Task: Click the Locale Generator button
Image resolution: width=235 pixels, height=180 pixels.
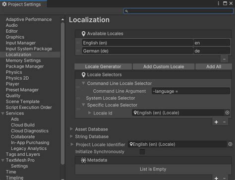Action: 103,66
